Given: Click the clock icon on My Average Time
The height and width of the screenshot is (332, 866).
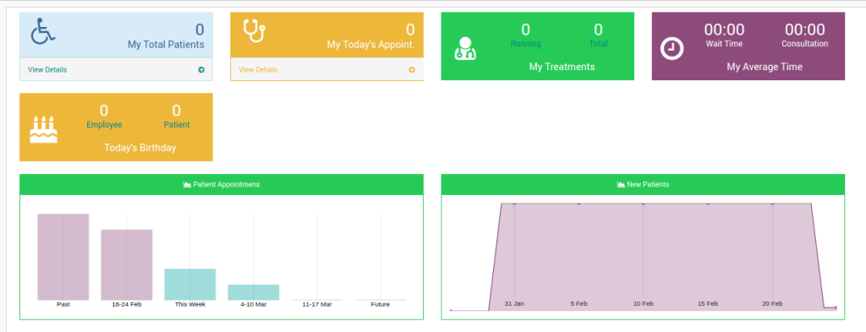Looking at the screenshot, I should tap(672, 49).
